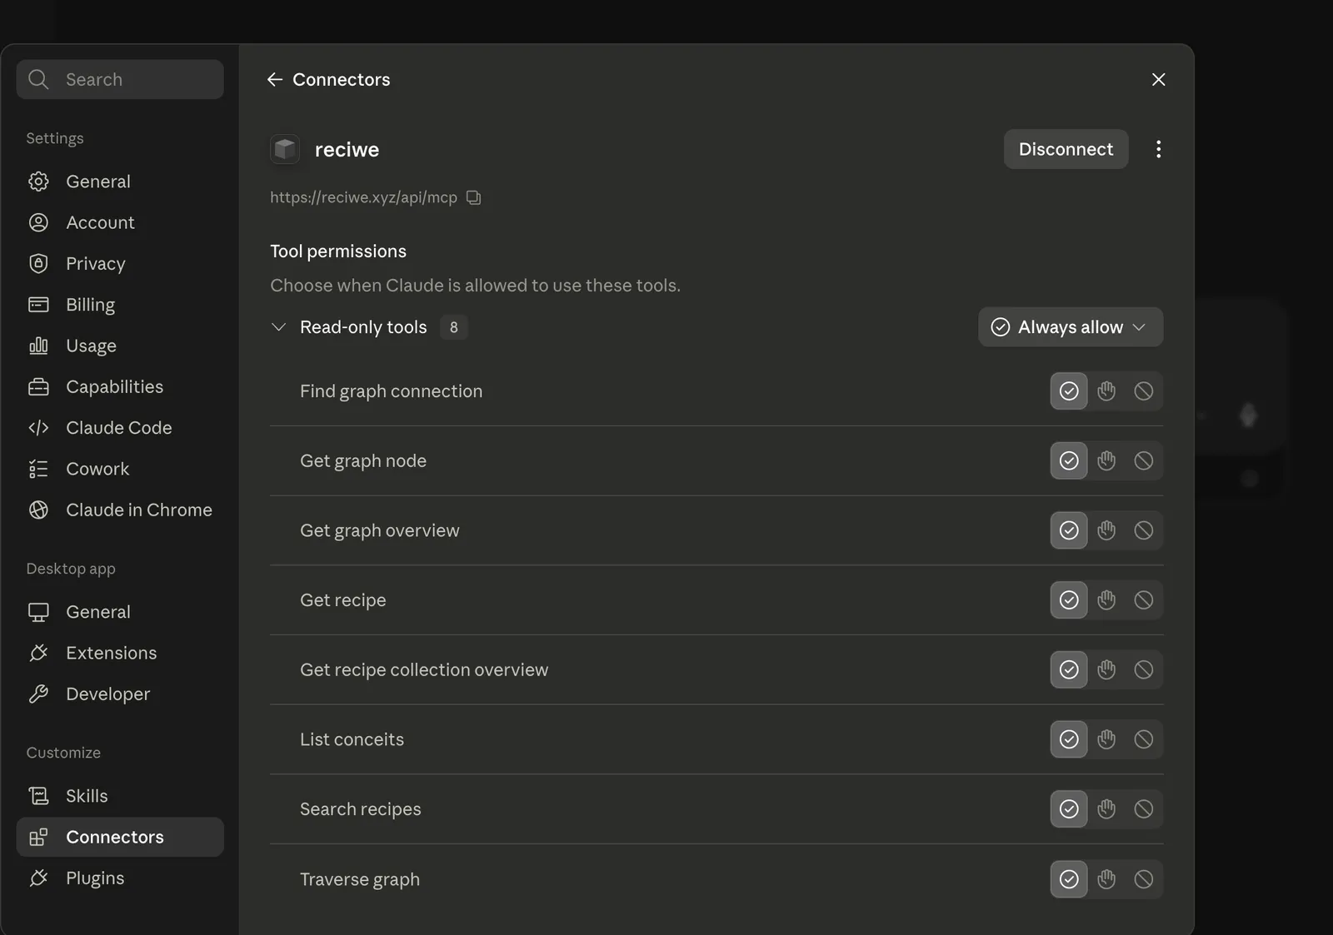This screenshot has height=935, width=1333.
Task: Open the three-dot menu beside Disconnect
Action: [1158, 149]
